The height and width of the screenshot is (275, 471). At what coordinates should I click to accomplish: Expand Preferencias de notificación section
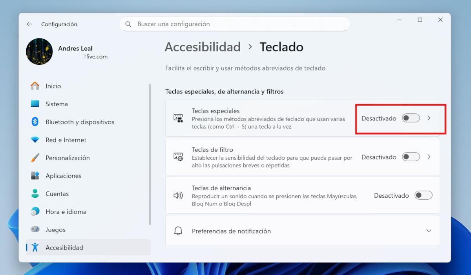429,231
